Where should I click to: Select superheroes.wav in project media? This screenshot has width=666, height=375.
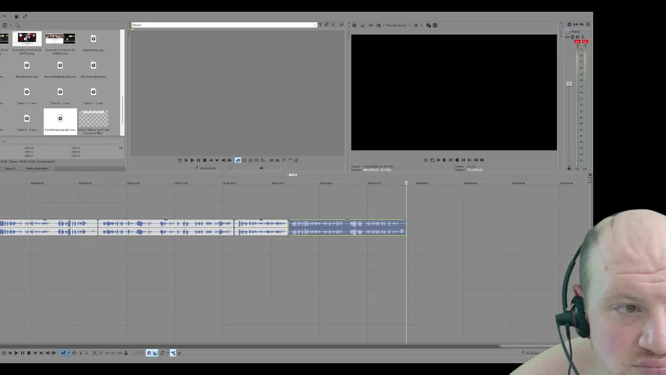pos(94,43)
